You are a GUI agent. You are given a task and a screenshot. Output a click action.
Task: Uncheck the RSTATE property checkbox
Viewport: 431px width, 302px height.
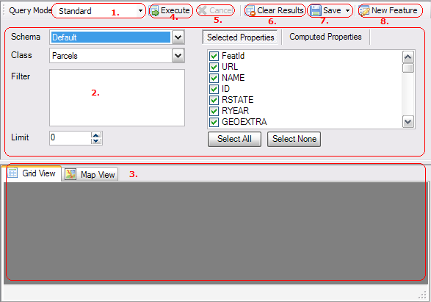pyautogui.click(x=214, y=100)
